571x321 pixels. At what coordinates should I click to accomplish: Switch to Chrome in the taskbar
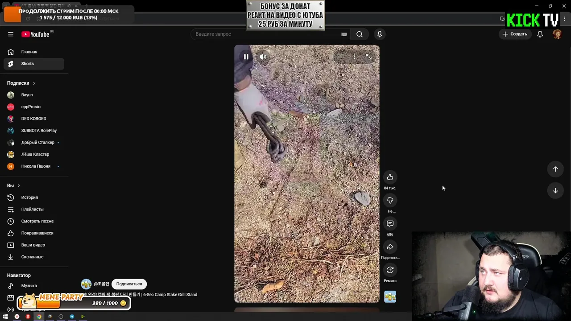(x=39, y=317)
